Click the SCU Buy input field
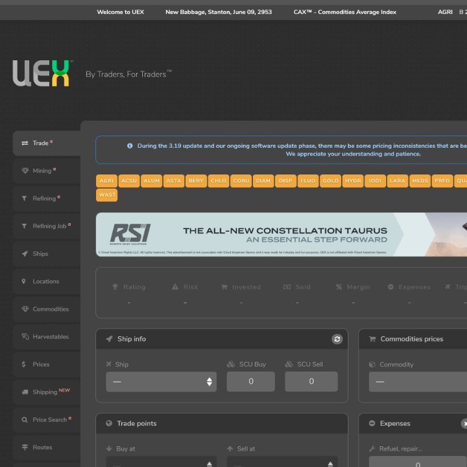This screenshot has height=467, width=467. tap(251, 381)
